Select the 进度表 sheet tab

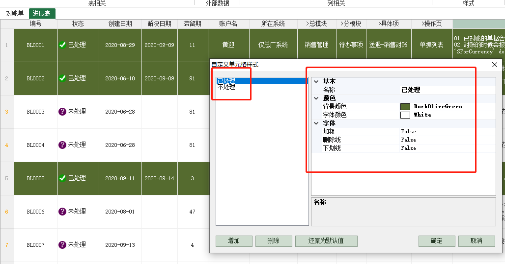point(42,14)
